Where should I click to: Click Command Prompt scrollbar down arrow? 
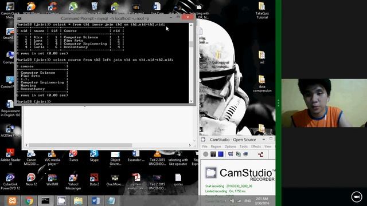[191, 101]
